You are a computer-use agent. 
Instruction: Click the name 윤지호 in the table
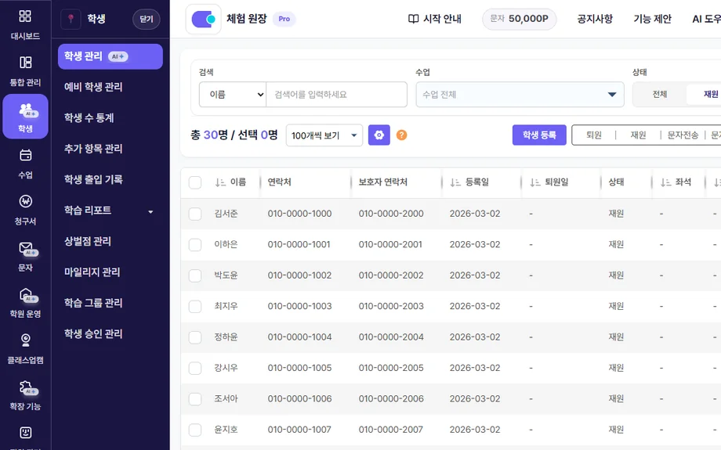[226, 430]
